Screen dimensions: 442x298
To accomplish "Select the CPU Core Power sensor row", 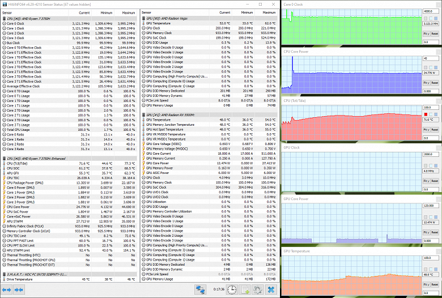I will 69,207.
